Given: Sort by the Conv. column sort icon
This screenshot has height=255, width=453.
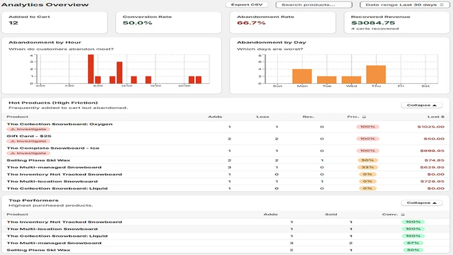Looking at the screenshot, I should click(403, 215).
